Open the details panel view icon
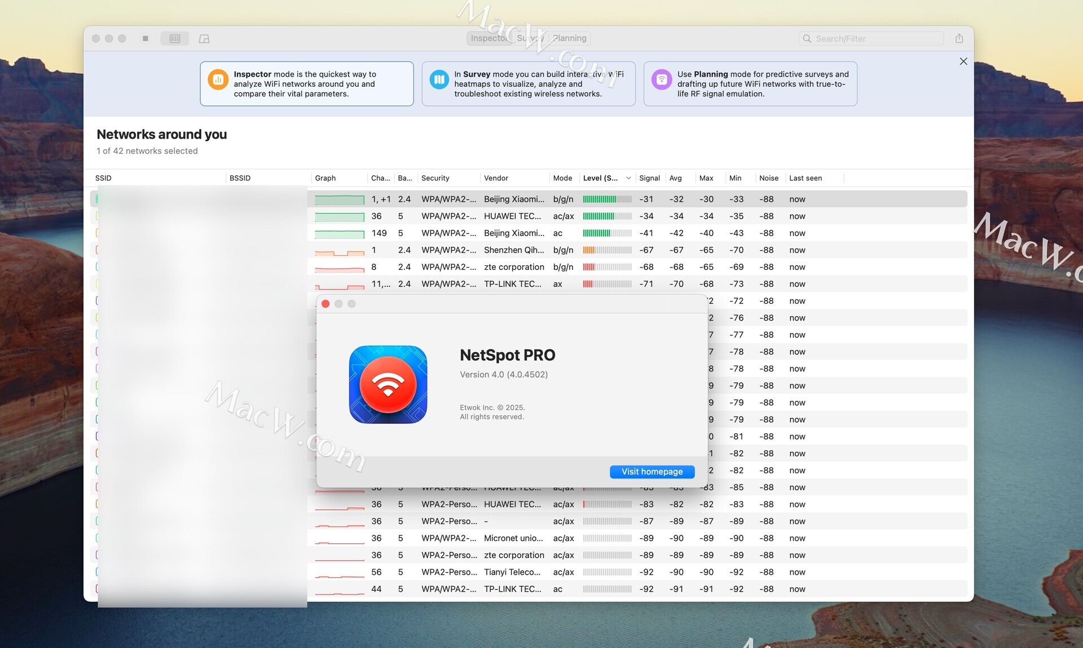Viewport: 1083px width, 648px height. 204,38
